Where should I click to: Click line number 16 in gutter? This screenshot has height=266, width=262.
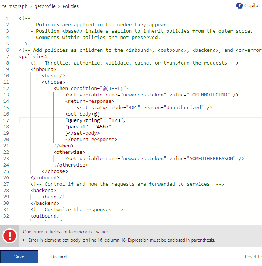pos(6,114)
